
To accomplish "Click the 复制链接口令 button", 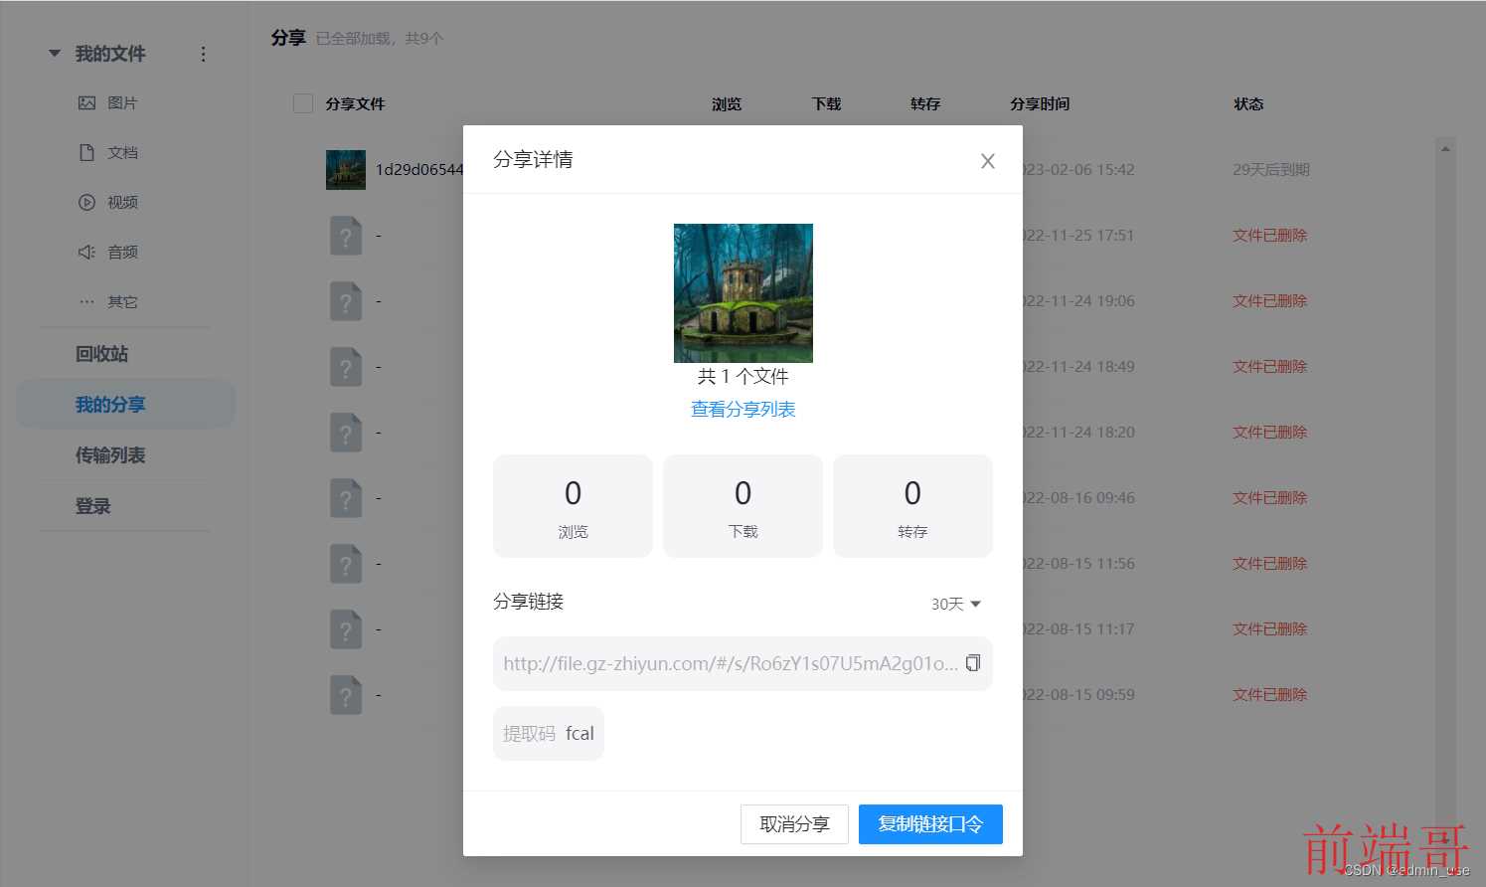I will coord(930,824).
